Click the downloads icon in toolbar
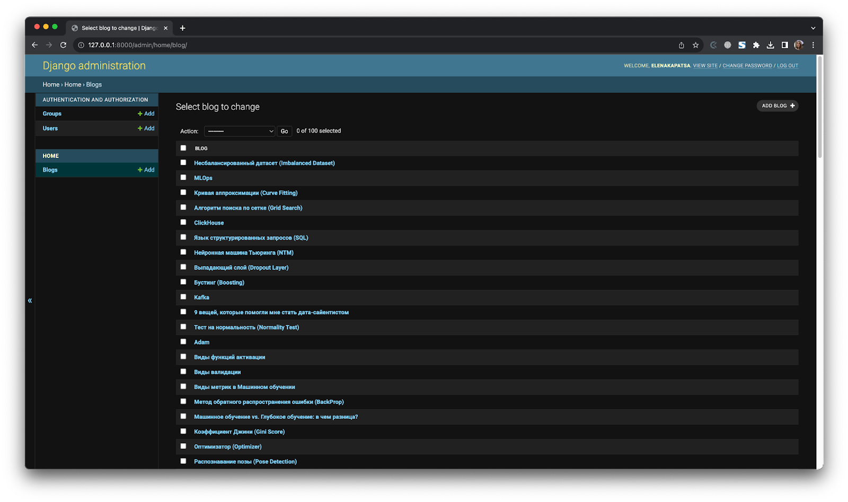 (x=771, y=45)
